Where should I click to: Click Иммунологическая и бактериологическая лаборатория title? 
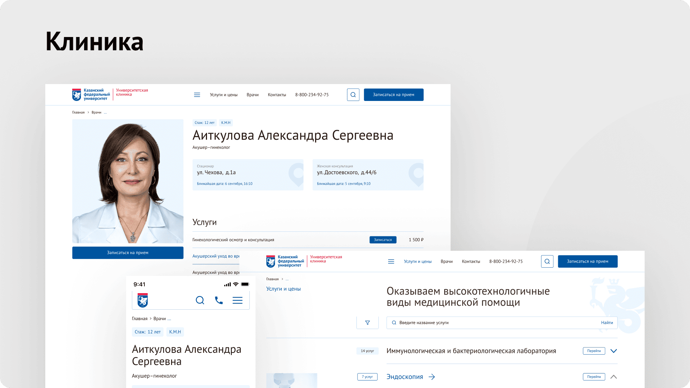point(471,351)
